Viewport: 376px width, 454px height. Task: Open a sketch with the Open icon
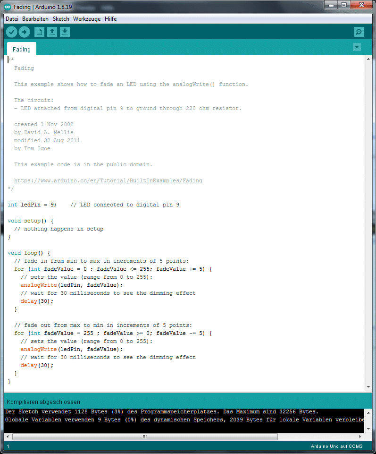(52, 32)
